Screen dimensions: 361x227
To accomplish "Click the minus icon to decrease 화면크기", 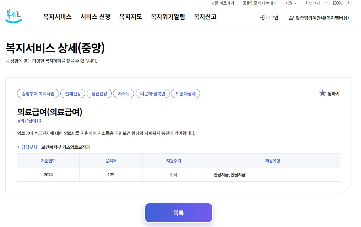I will pyautogui.click(x=326, y=3).
